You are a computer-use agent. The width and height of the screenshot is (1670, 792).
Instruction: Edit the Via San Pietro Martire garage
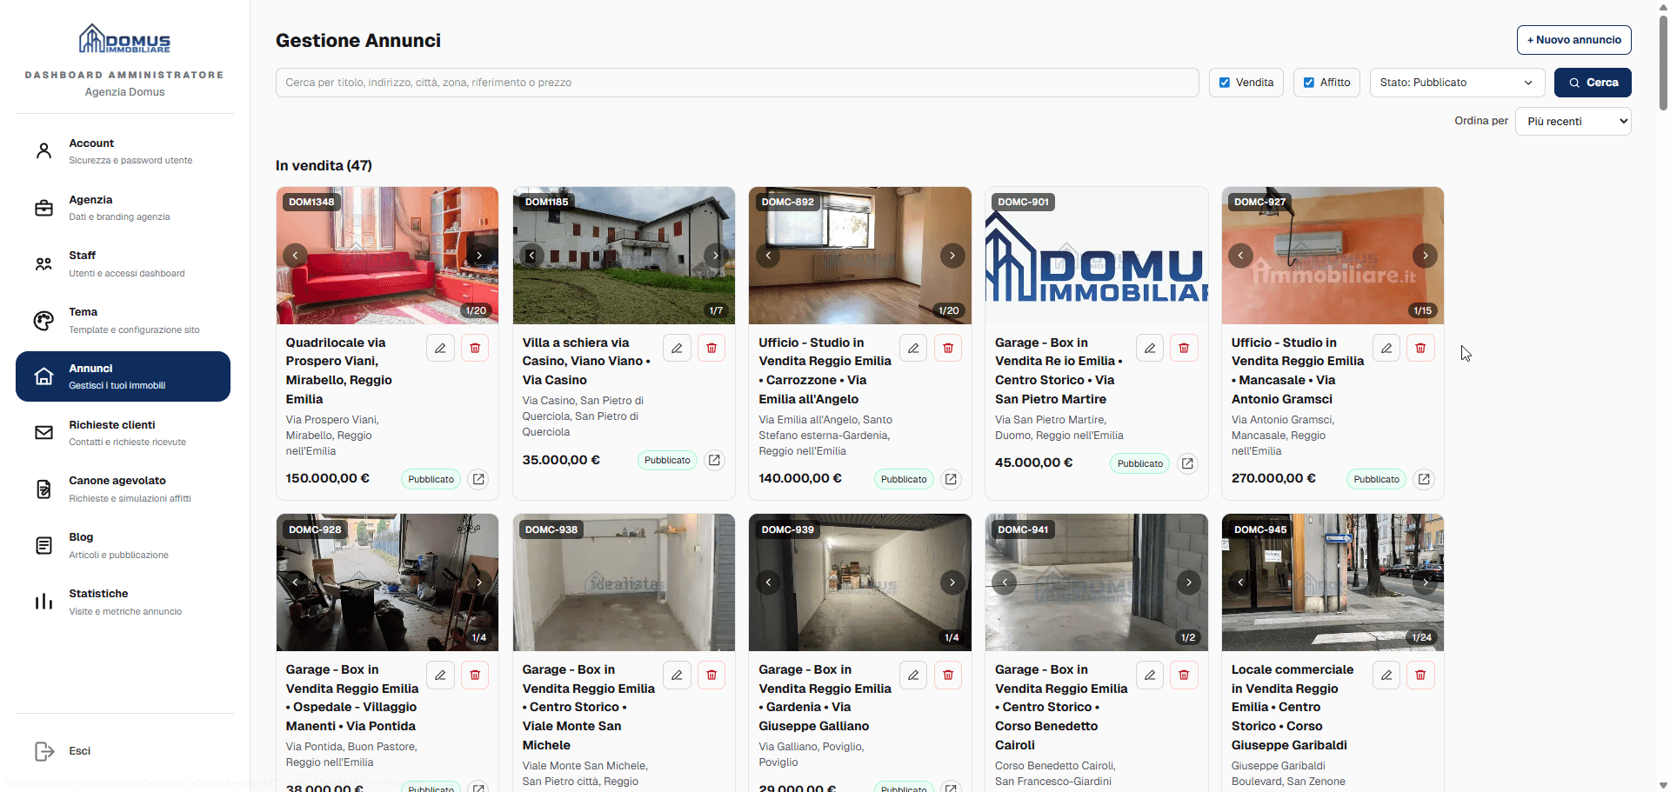[x=1150, y=348]
